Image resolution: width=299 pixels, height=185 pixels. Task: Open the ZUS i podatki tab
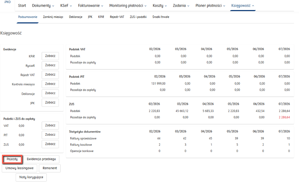(138, 17)
